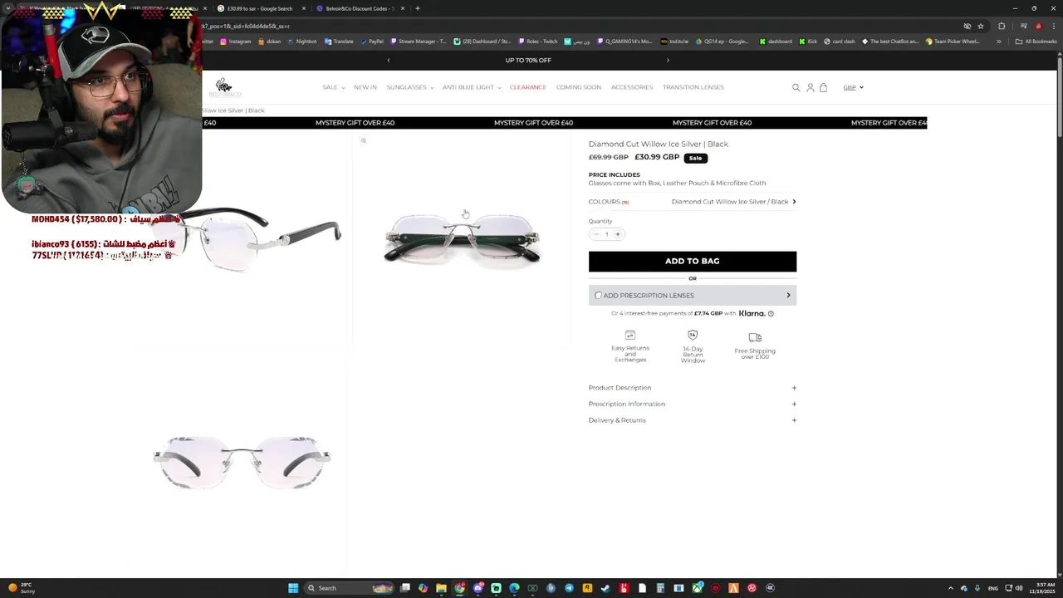Open the Windows Start menu
This screenshot has height=598, width=1063.
pyautogui.click(x=293, y=588)
